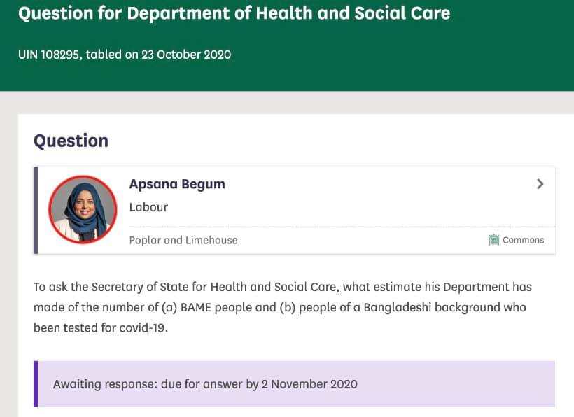This screenshot has height=417, width=574.
Task: Click the awaiting response notice banner
Action: (294, 383)
